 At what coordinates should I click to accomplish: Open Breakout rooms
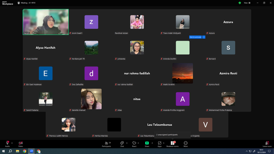click(x=173, y=144)
